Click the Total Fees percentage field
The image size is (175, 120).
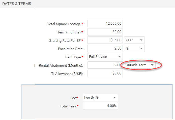100,106
